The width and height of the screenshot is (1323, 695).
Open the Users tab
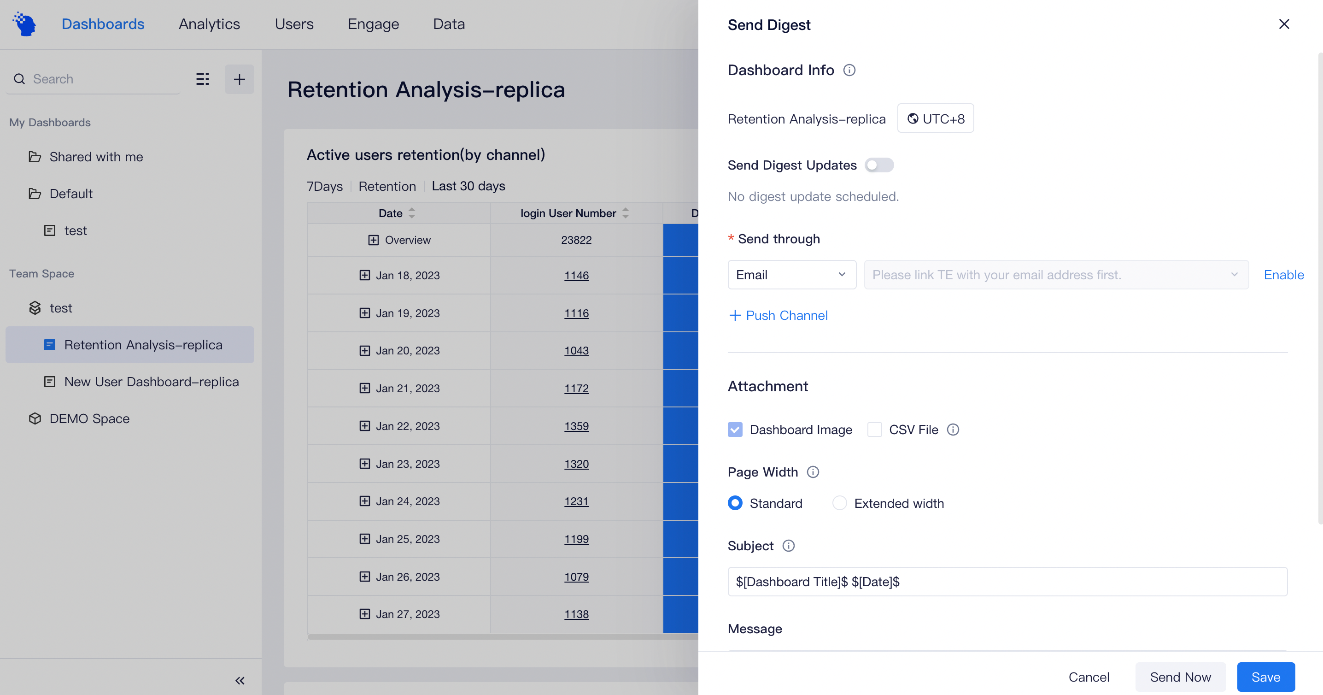point(294,24)
